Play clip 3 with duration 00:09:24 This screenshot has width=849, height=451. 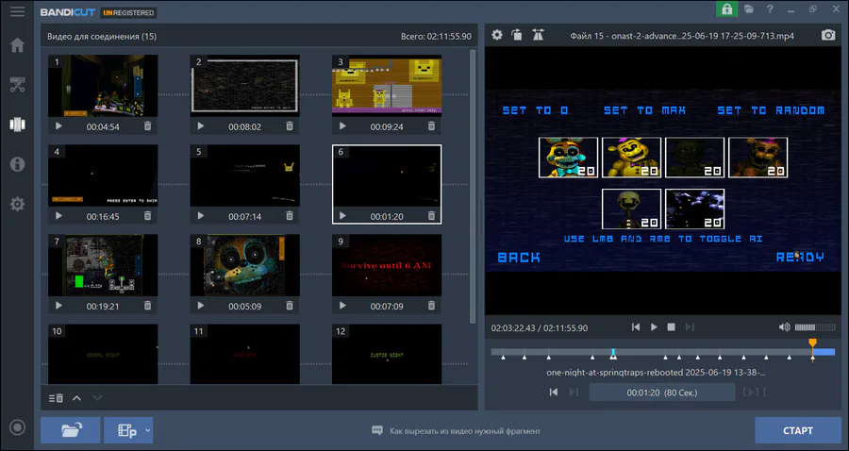pos(342,126)
